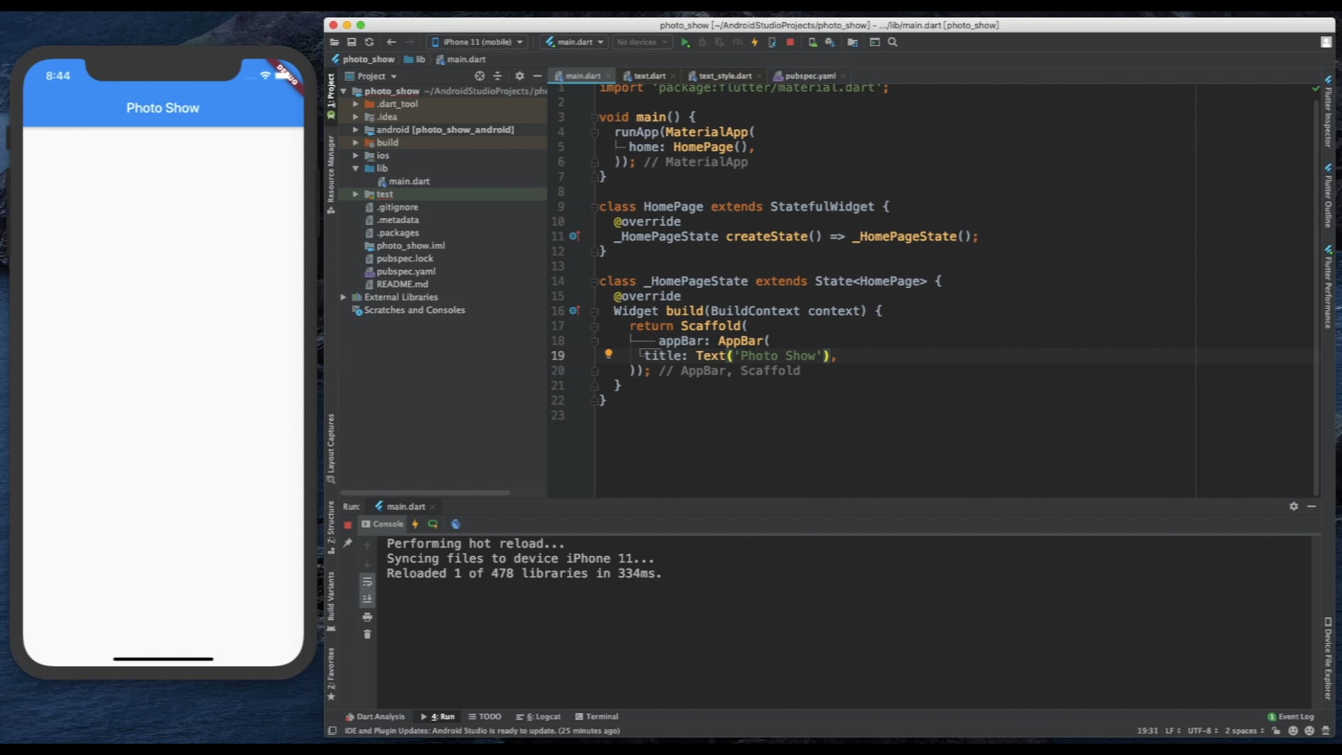Open the iPhone 11 (mobile) device dropdown
This screenshot has width=1342, height=755.
[x=477, y=43]
